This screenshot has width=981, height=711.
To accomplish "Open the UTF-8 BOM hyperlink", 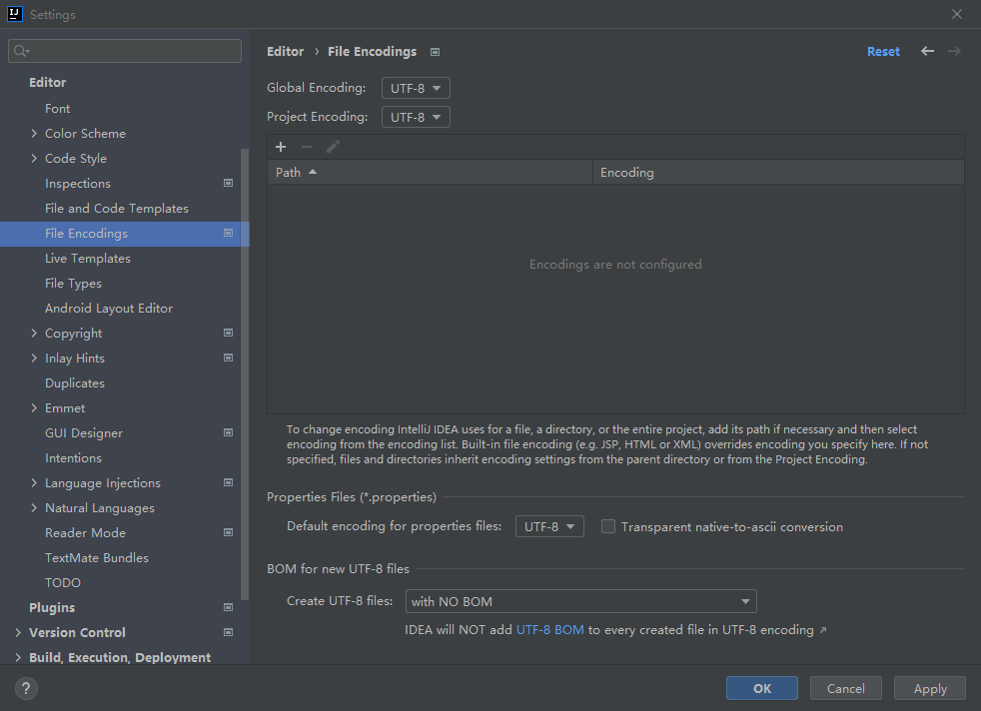I will point(549,630).
